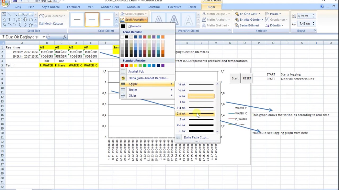Click the Şekil Anahattı outline button
The image size is (339, 190).
coord(133,20)
